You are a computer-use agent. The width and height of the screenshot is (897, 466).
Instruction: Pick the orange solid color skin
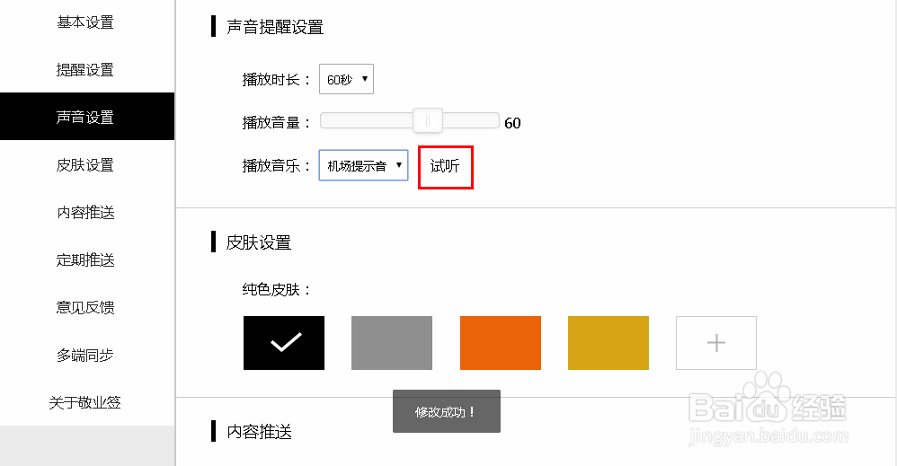(x=501, y=343)
